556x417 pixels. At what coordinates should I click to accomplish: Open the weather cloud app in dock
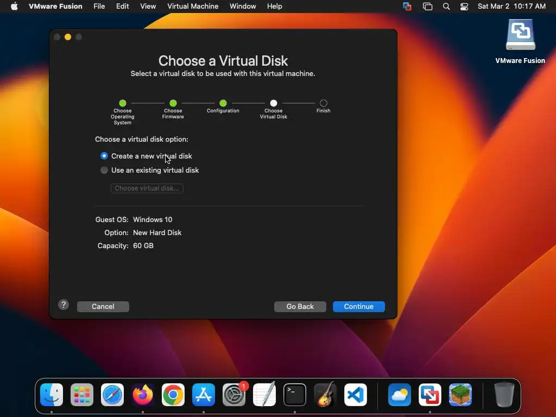click(x=399, y=394)
